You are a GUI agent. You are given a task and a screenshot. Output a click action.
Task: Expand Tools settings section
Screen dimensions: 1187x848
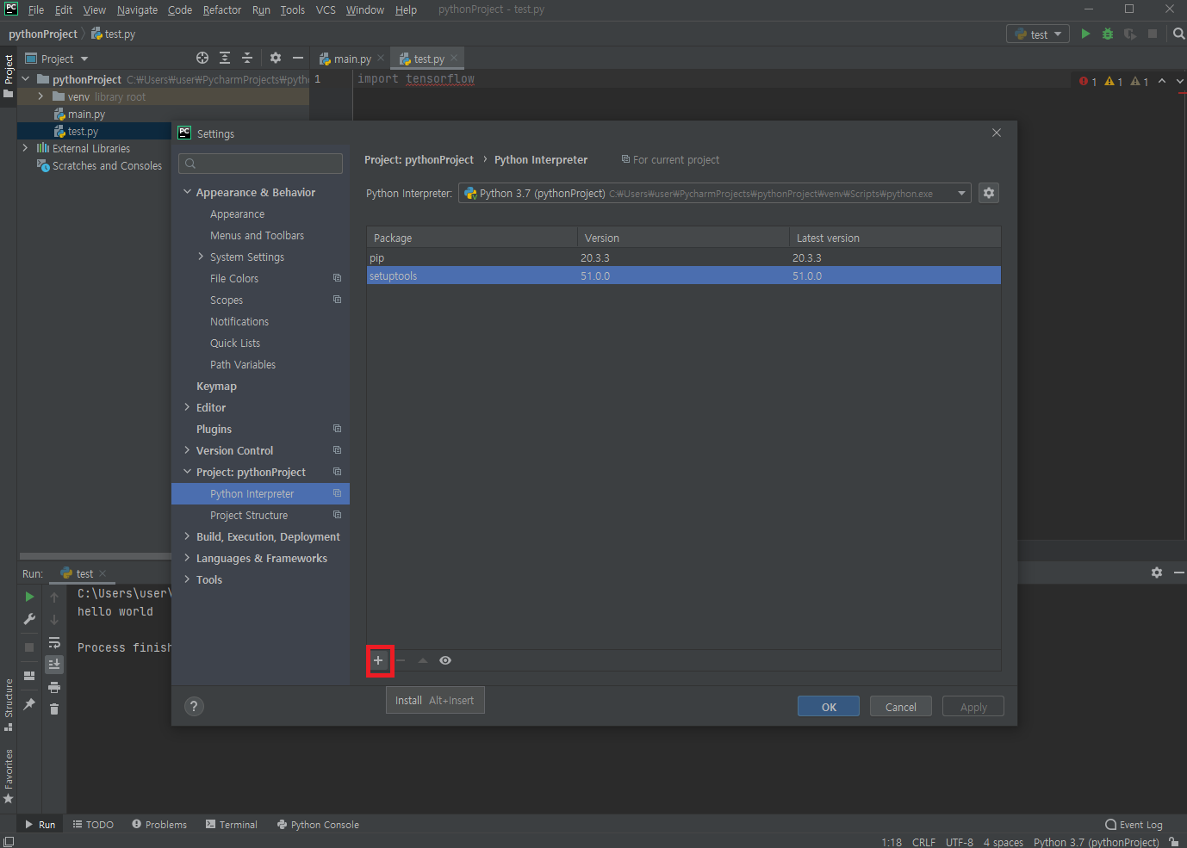187,579
